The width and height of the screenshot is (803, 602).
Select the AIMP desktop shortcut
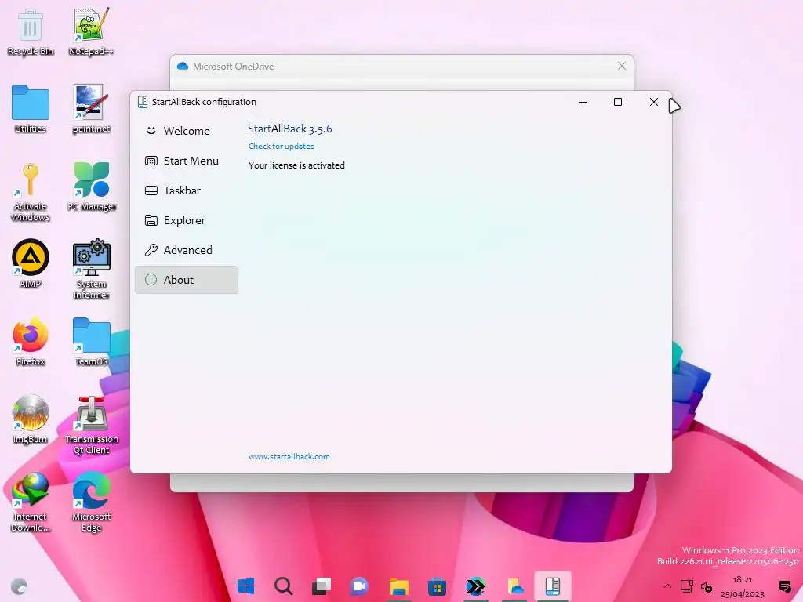(x=31, y=264)
